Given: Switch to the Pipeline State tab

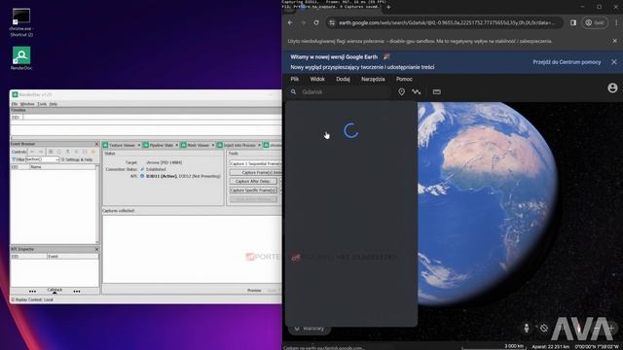Looking at the screenshot, I should point(161,145).
